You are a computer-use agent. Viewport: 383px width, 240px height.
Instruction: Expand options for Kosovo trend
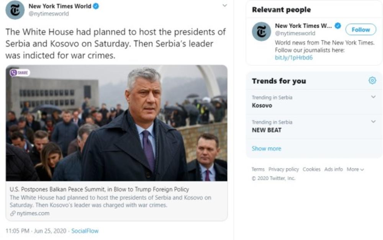click(373, 97)
